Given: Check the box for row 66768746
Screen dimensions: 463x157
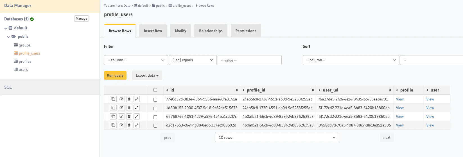Looking at the screenshot, I should [x=155, y=117].
